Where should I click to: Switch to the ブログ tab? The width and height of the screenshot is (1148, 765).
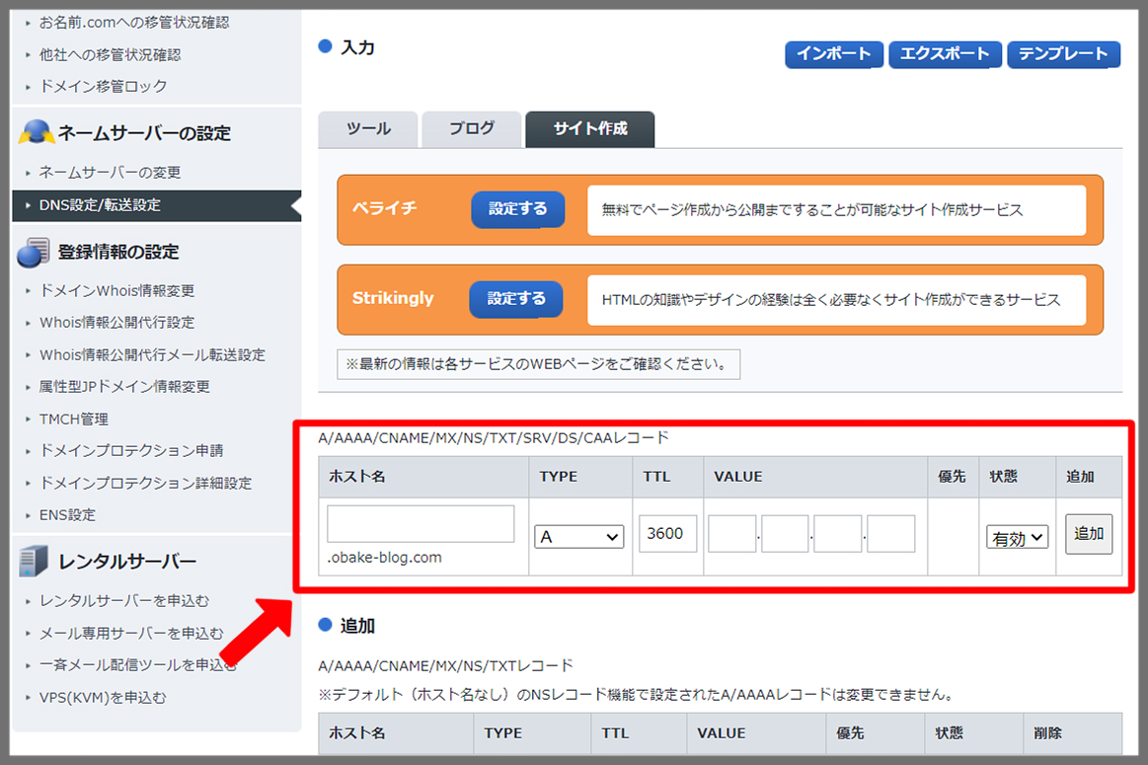click(472, 129)
